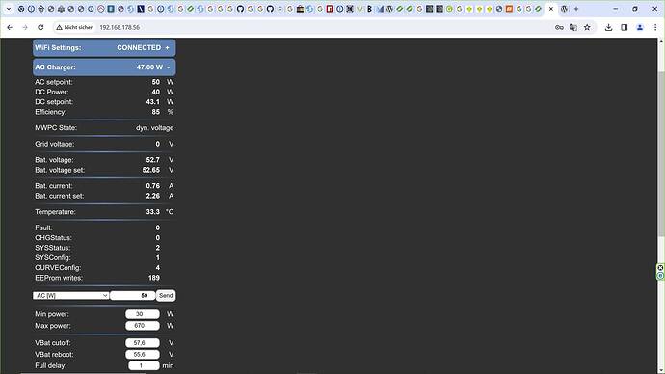Click the Max power input field
Viewport: 665px width, 374px height.
[143, 326]
